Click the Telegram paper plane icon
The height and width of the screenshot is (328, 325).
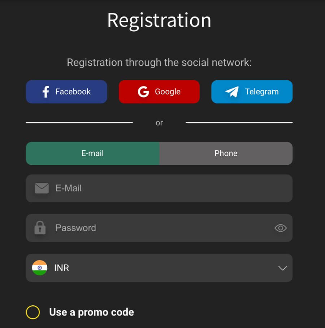click(233, 92)
